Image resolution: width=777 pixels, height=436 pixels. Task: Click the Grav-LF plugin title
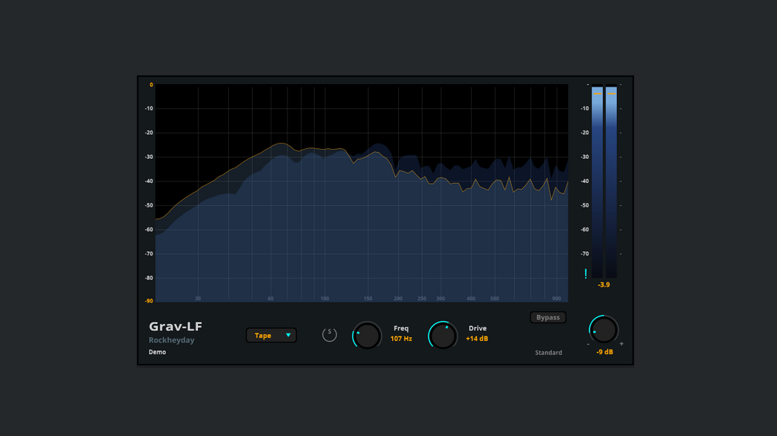click(176, 326)
